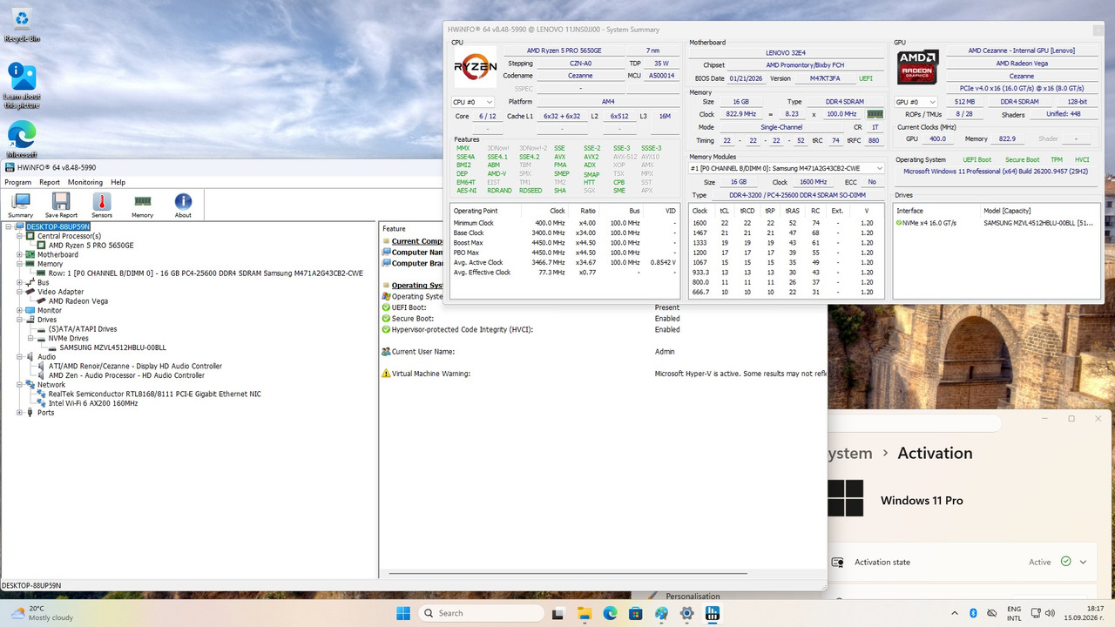Open the Memory toolbar icon
The width and height of the screenshot is (1115, 627).
pos(142,206)
